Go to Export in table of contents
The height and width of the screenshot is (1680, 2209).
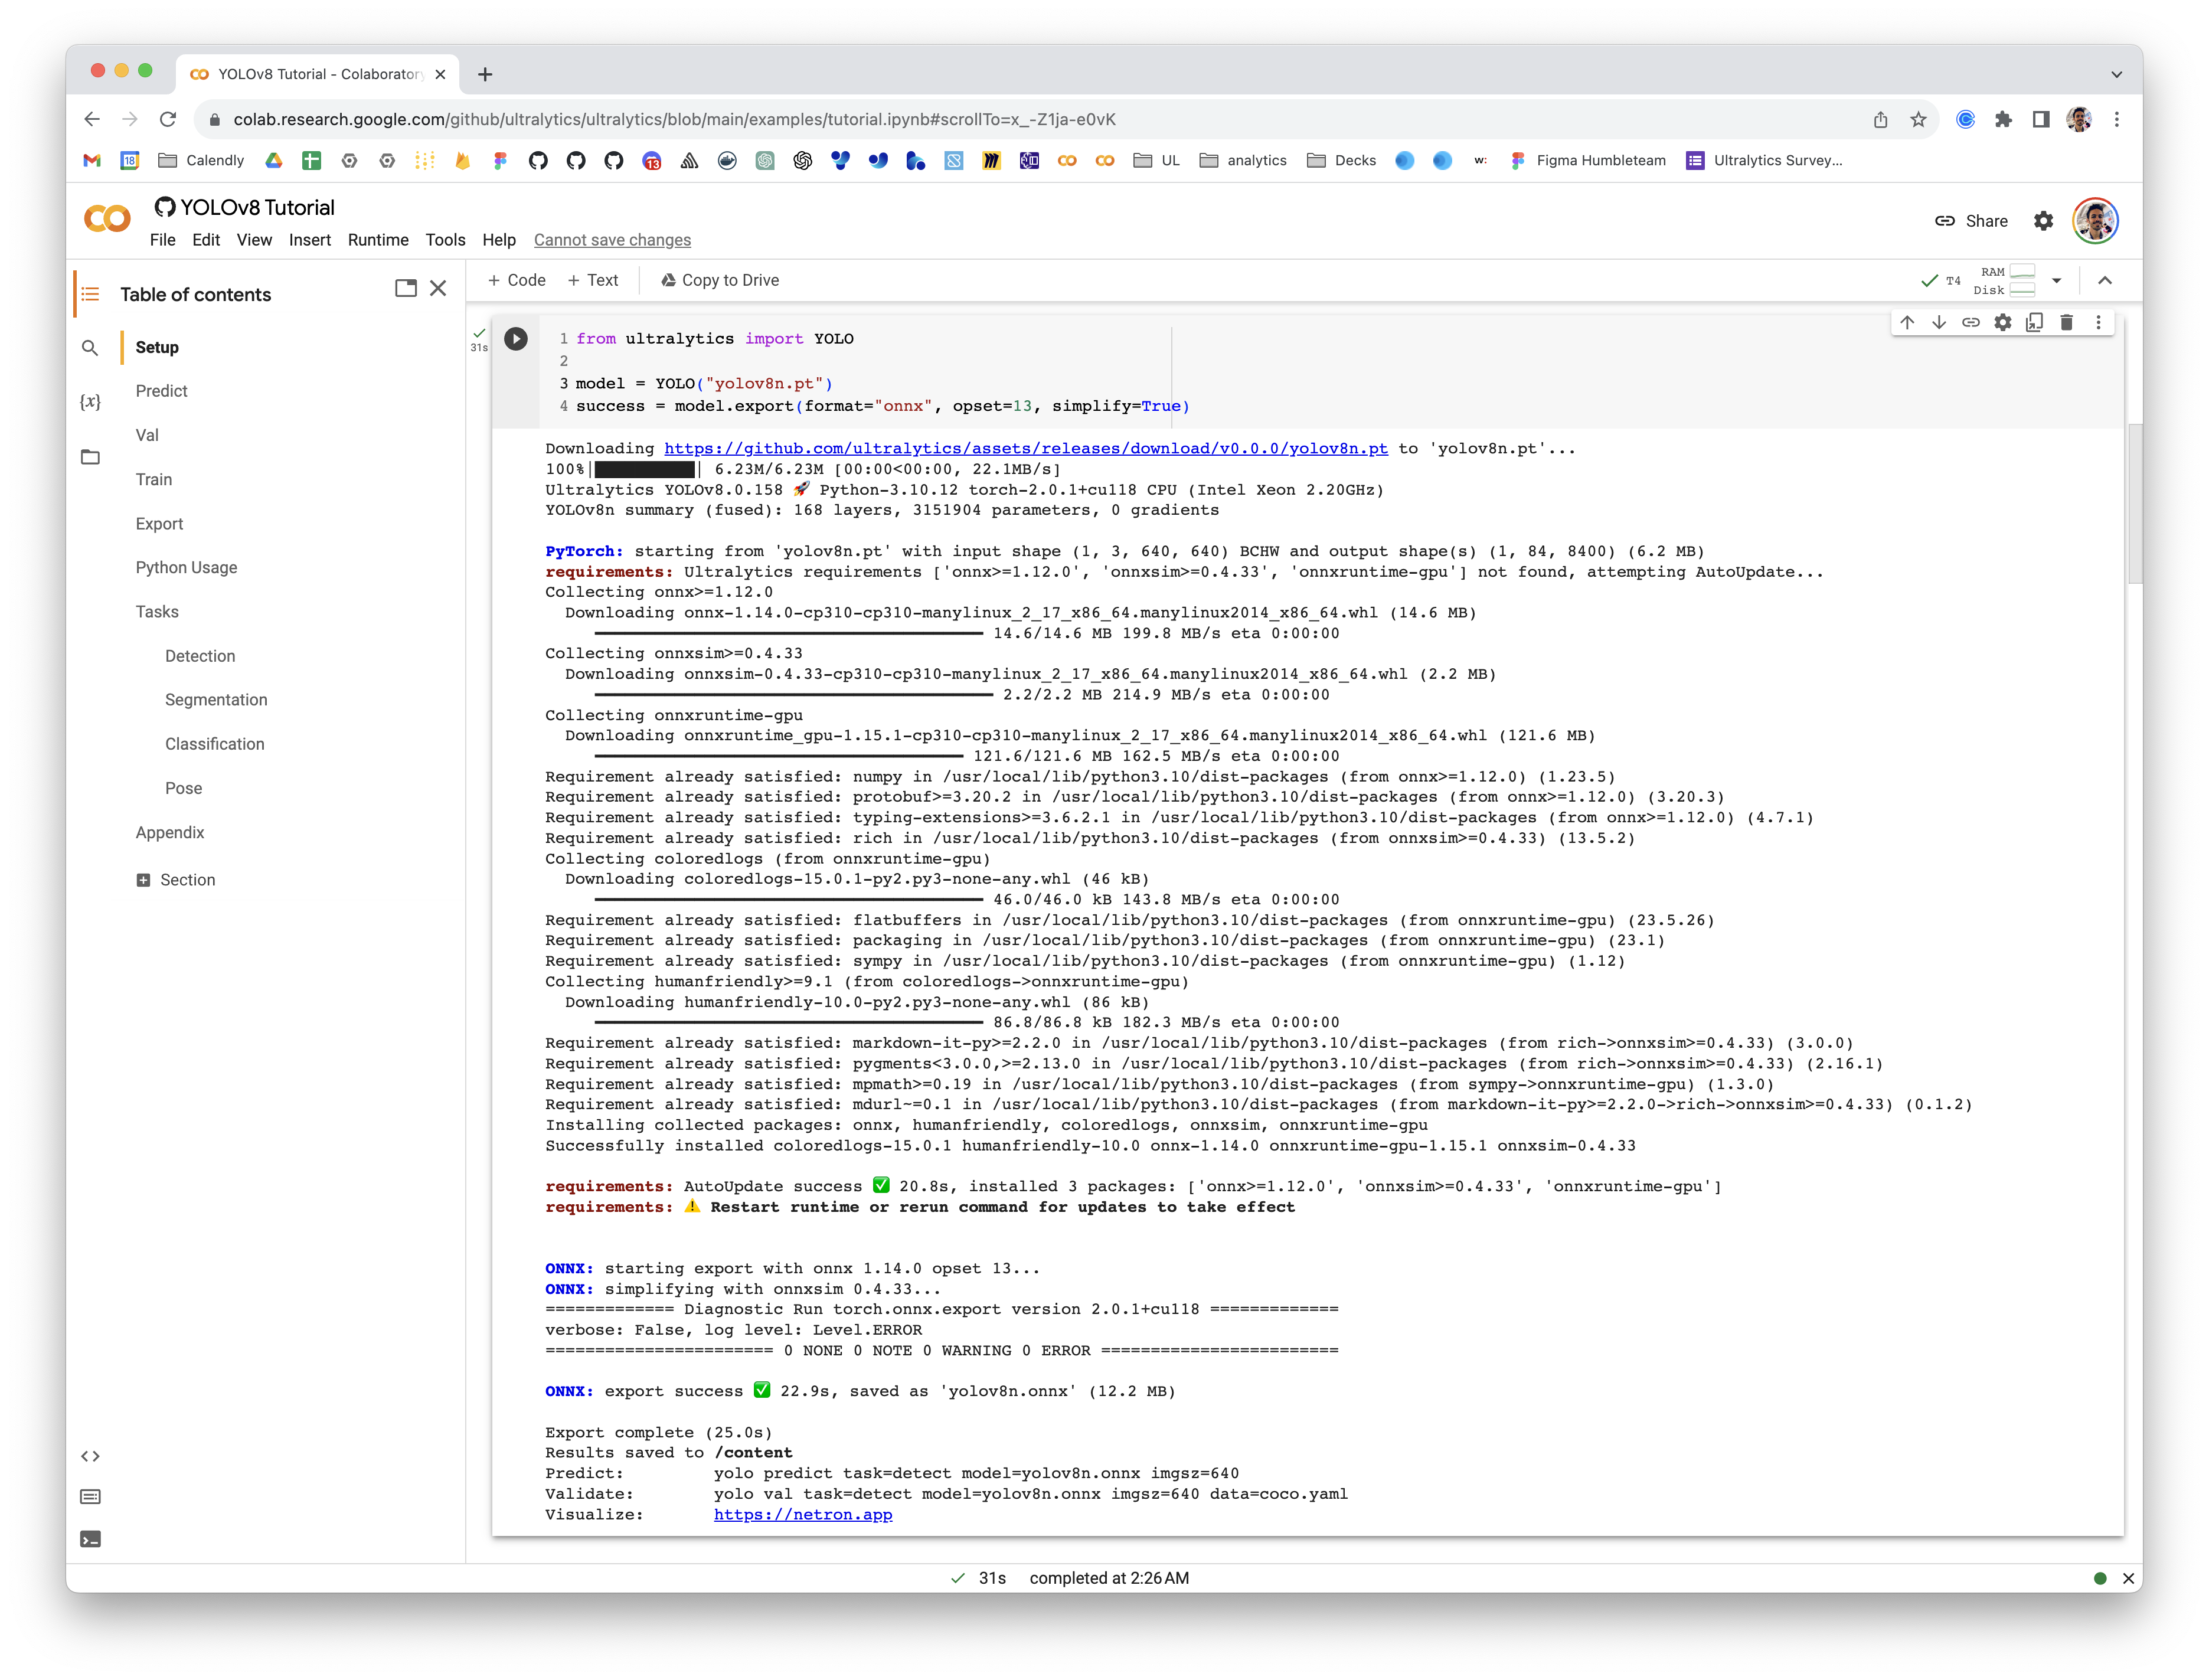[x=160, y=524]
